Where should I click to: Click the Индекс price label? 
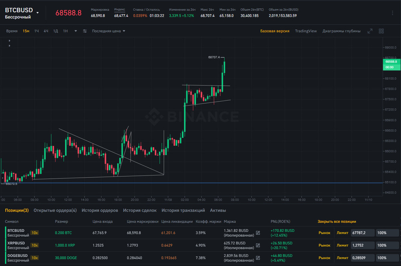(x=120, y=9)
